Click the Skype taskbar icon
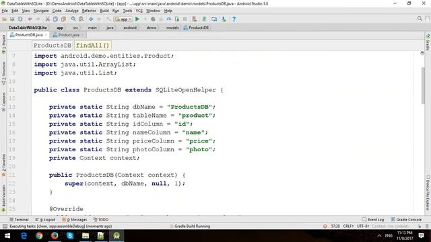Screen dimensions: 431x242 pos(70,236)
